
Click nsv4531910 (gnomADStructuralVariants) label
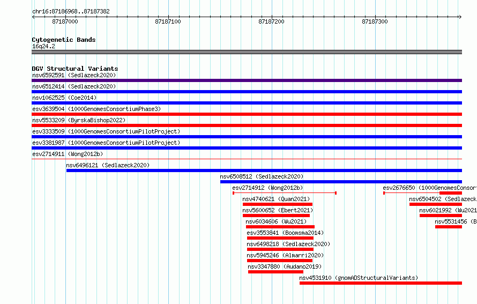[359, 278]
